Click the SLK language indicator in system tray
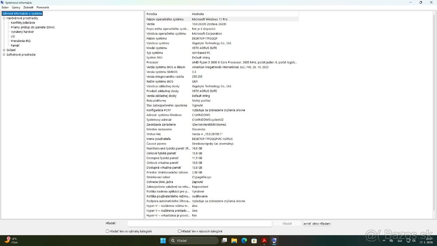 click(399, 241)
